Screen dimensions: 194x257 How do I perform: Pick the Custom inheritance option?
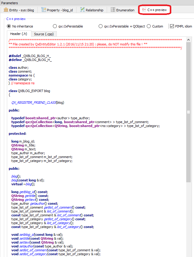coord(149,26)
